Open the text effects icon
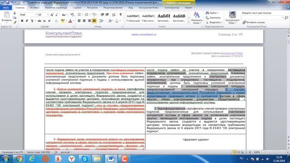Screen dimensions: 290x163 (56, 21)
